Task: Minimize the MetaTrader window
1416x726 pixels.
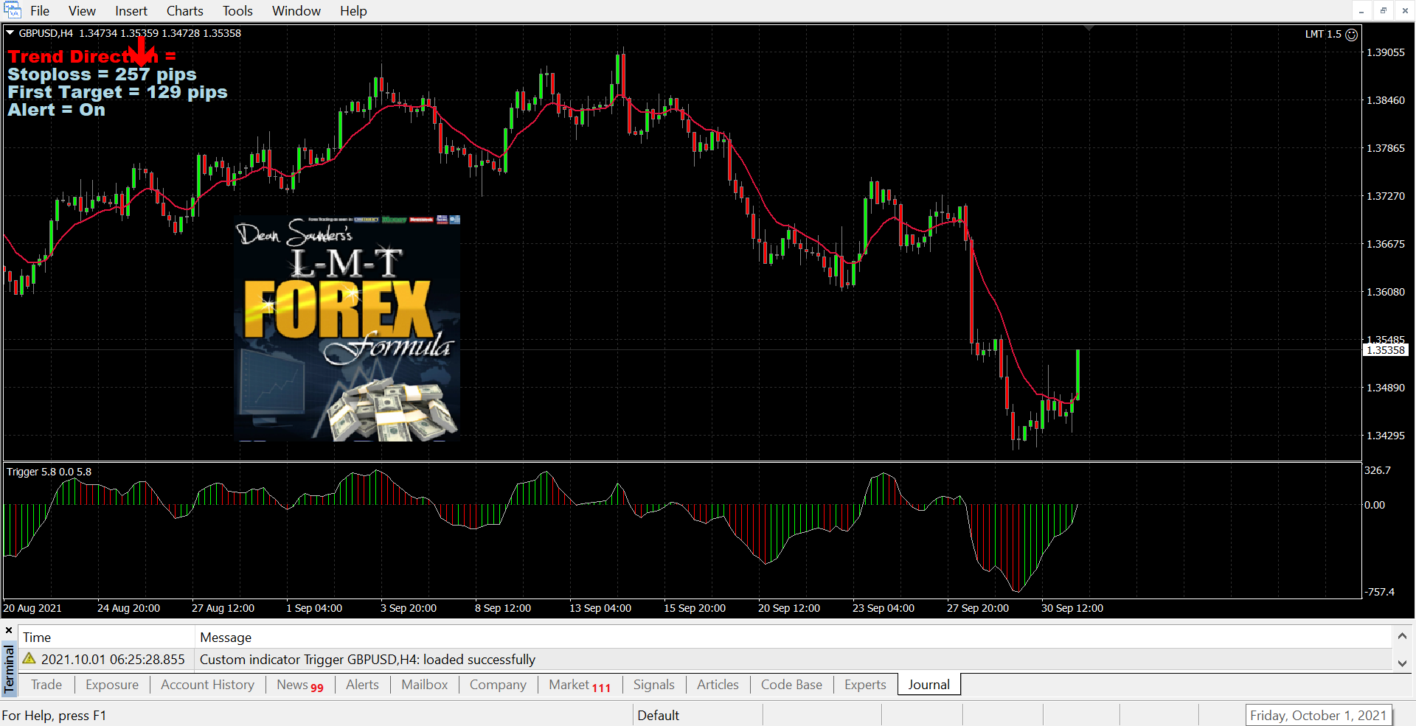Action: [x=1361, y=10]
